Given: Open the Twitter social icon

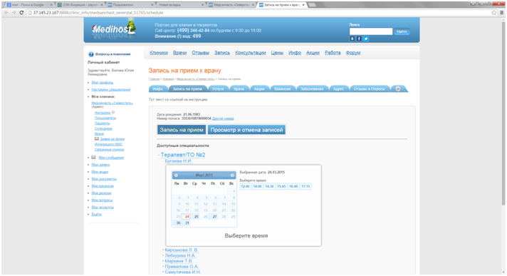Looking at the screenshot, I should pos(366,39).
